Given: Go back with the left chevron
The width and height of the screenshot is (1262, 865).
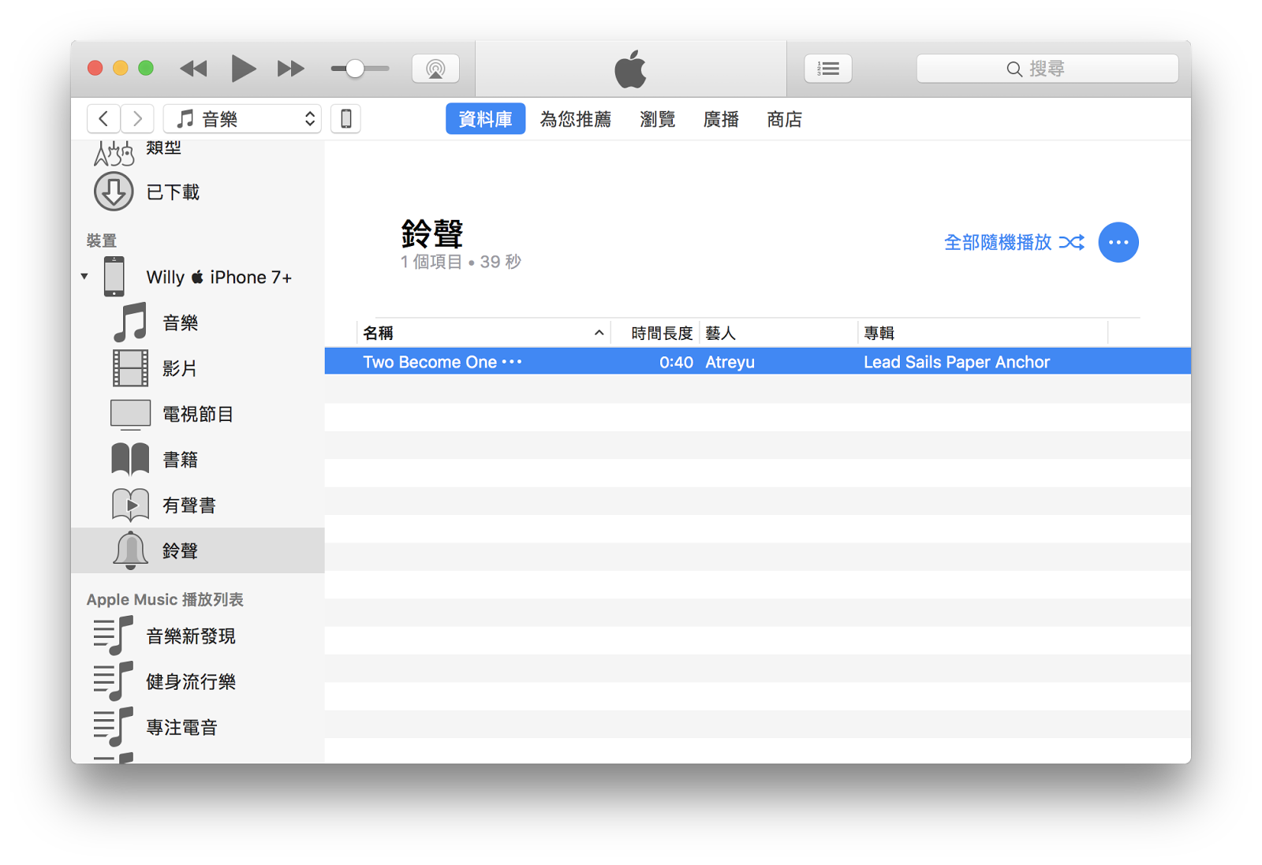Looking at the screenshot, I should [x=103, y=119].
